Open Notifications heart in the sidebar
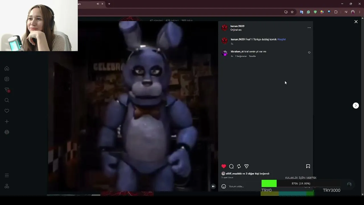 [x=7, y=111]
